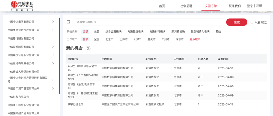Screen dimensions: 273x116
Task: Go to the 社会招聘 tab
Action: pyautogui.click(x=186, y=6)
